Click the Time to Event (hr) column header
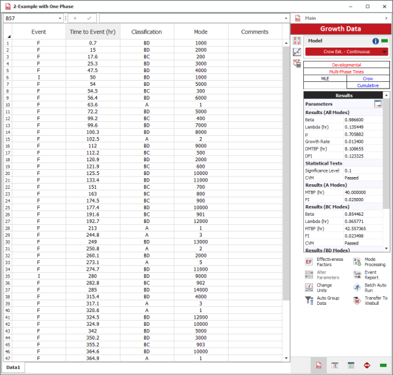This screenshot has height=375, width=393. (92, 31)
